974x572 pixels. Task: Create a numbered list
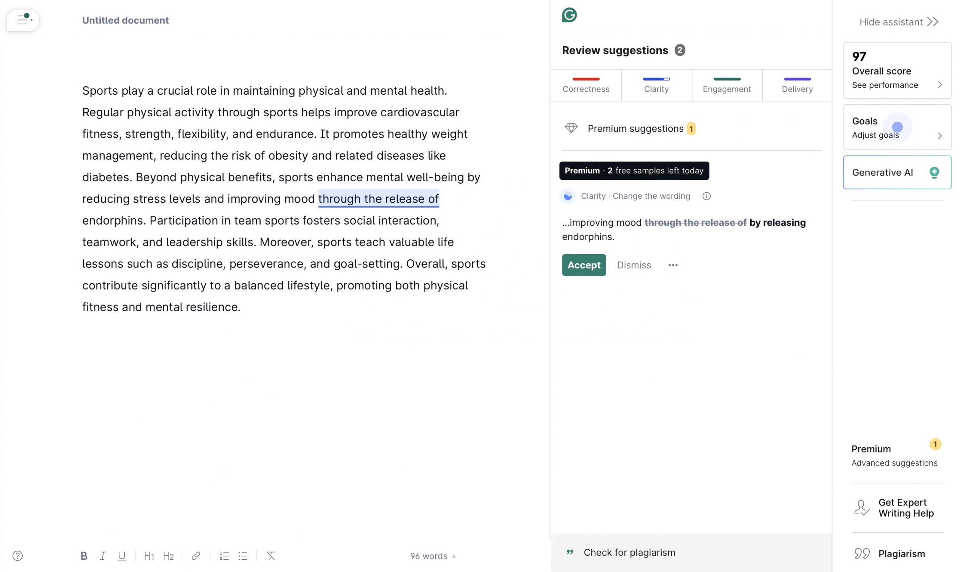point(224,556)
